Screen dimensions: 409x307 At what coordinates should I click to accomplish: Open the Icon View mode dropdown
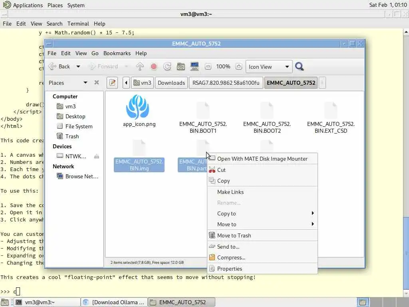pos(269,67)
